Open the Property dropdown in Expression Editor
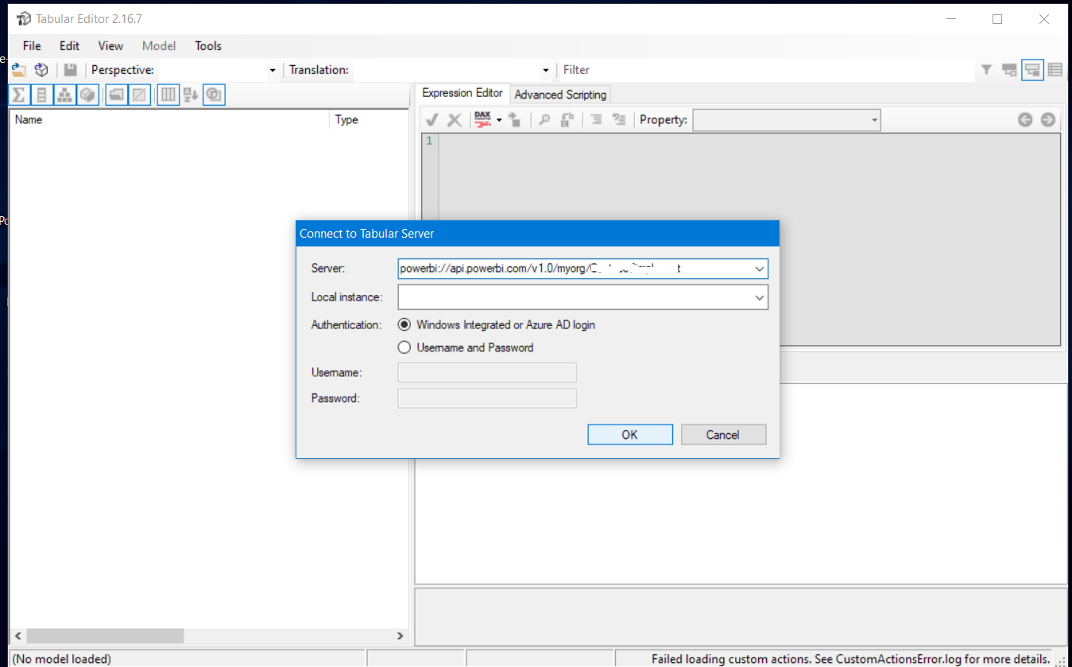The width and height of the screenshot is (1072, 667). pos(874,120)
